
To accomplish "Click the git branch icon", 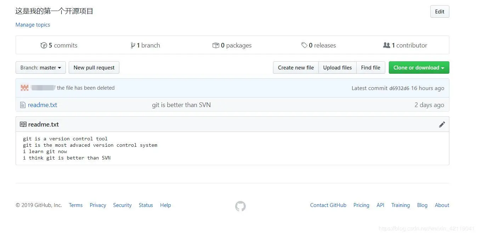I will pos(133,45).
